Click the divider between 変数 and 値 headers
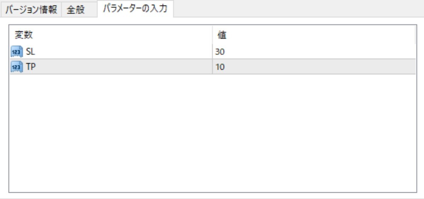 tap(212, 35)
